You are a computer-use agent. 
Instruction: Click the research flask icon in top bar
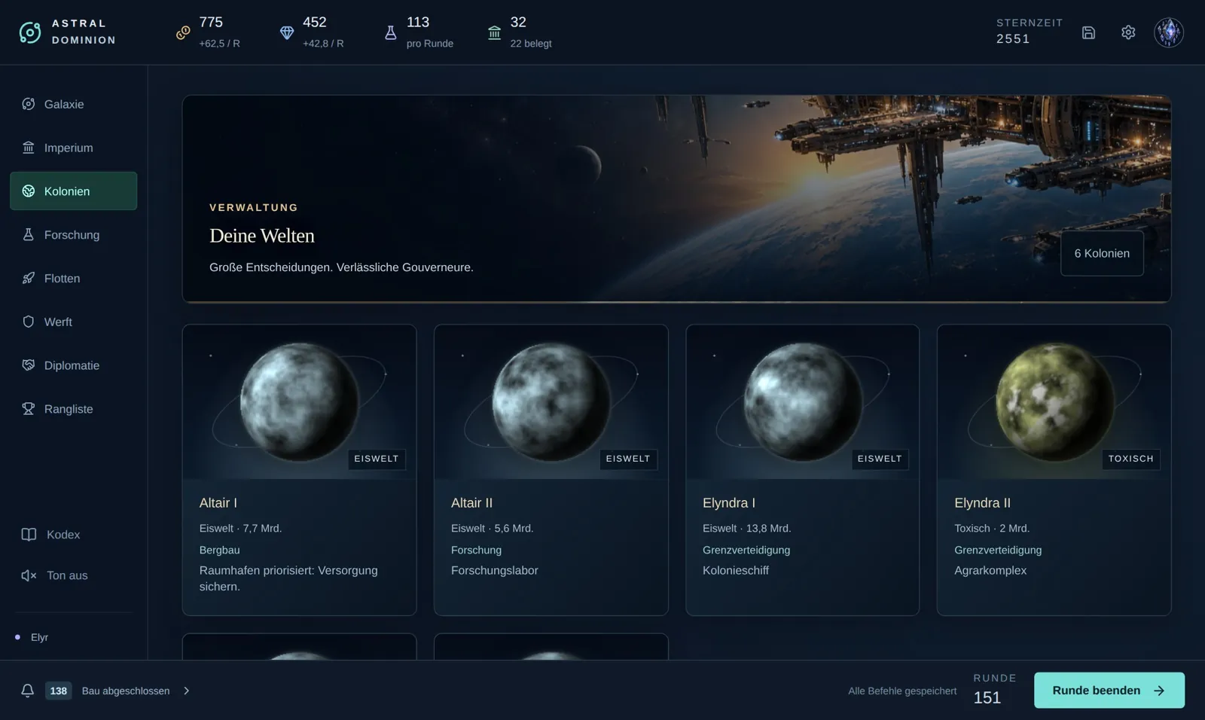point(390,32)
